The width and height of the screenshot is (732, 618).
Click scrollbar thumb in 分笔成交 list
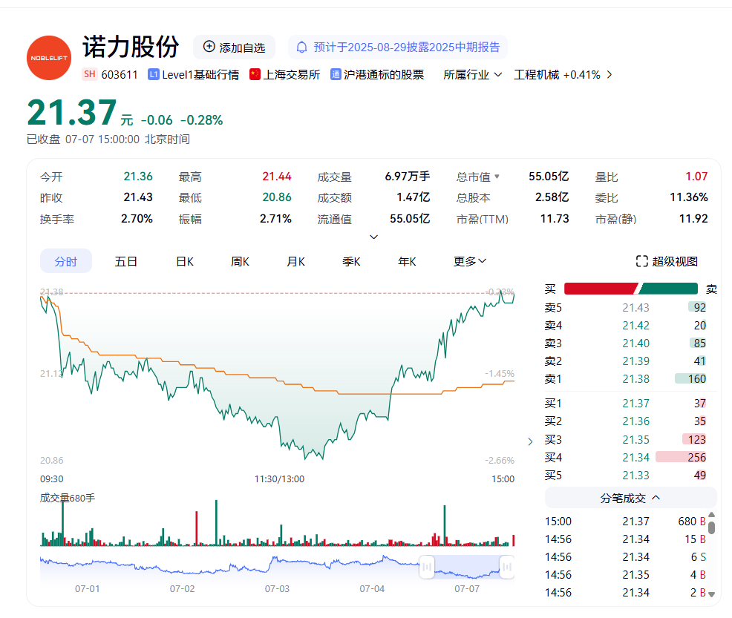(711, 527)
